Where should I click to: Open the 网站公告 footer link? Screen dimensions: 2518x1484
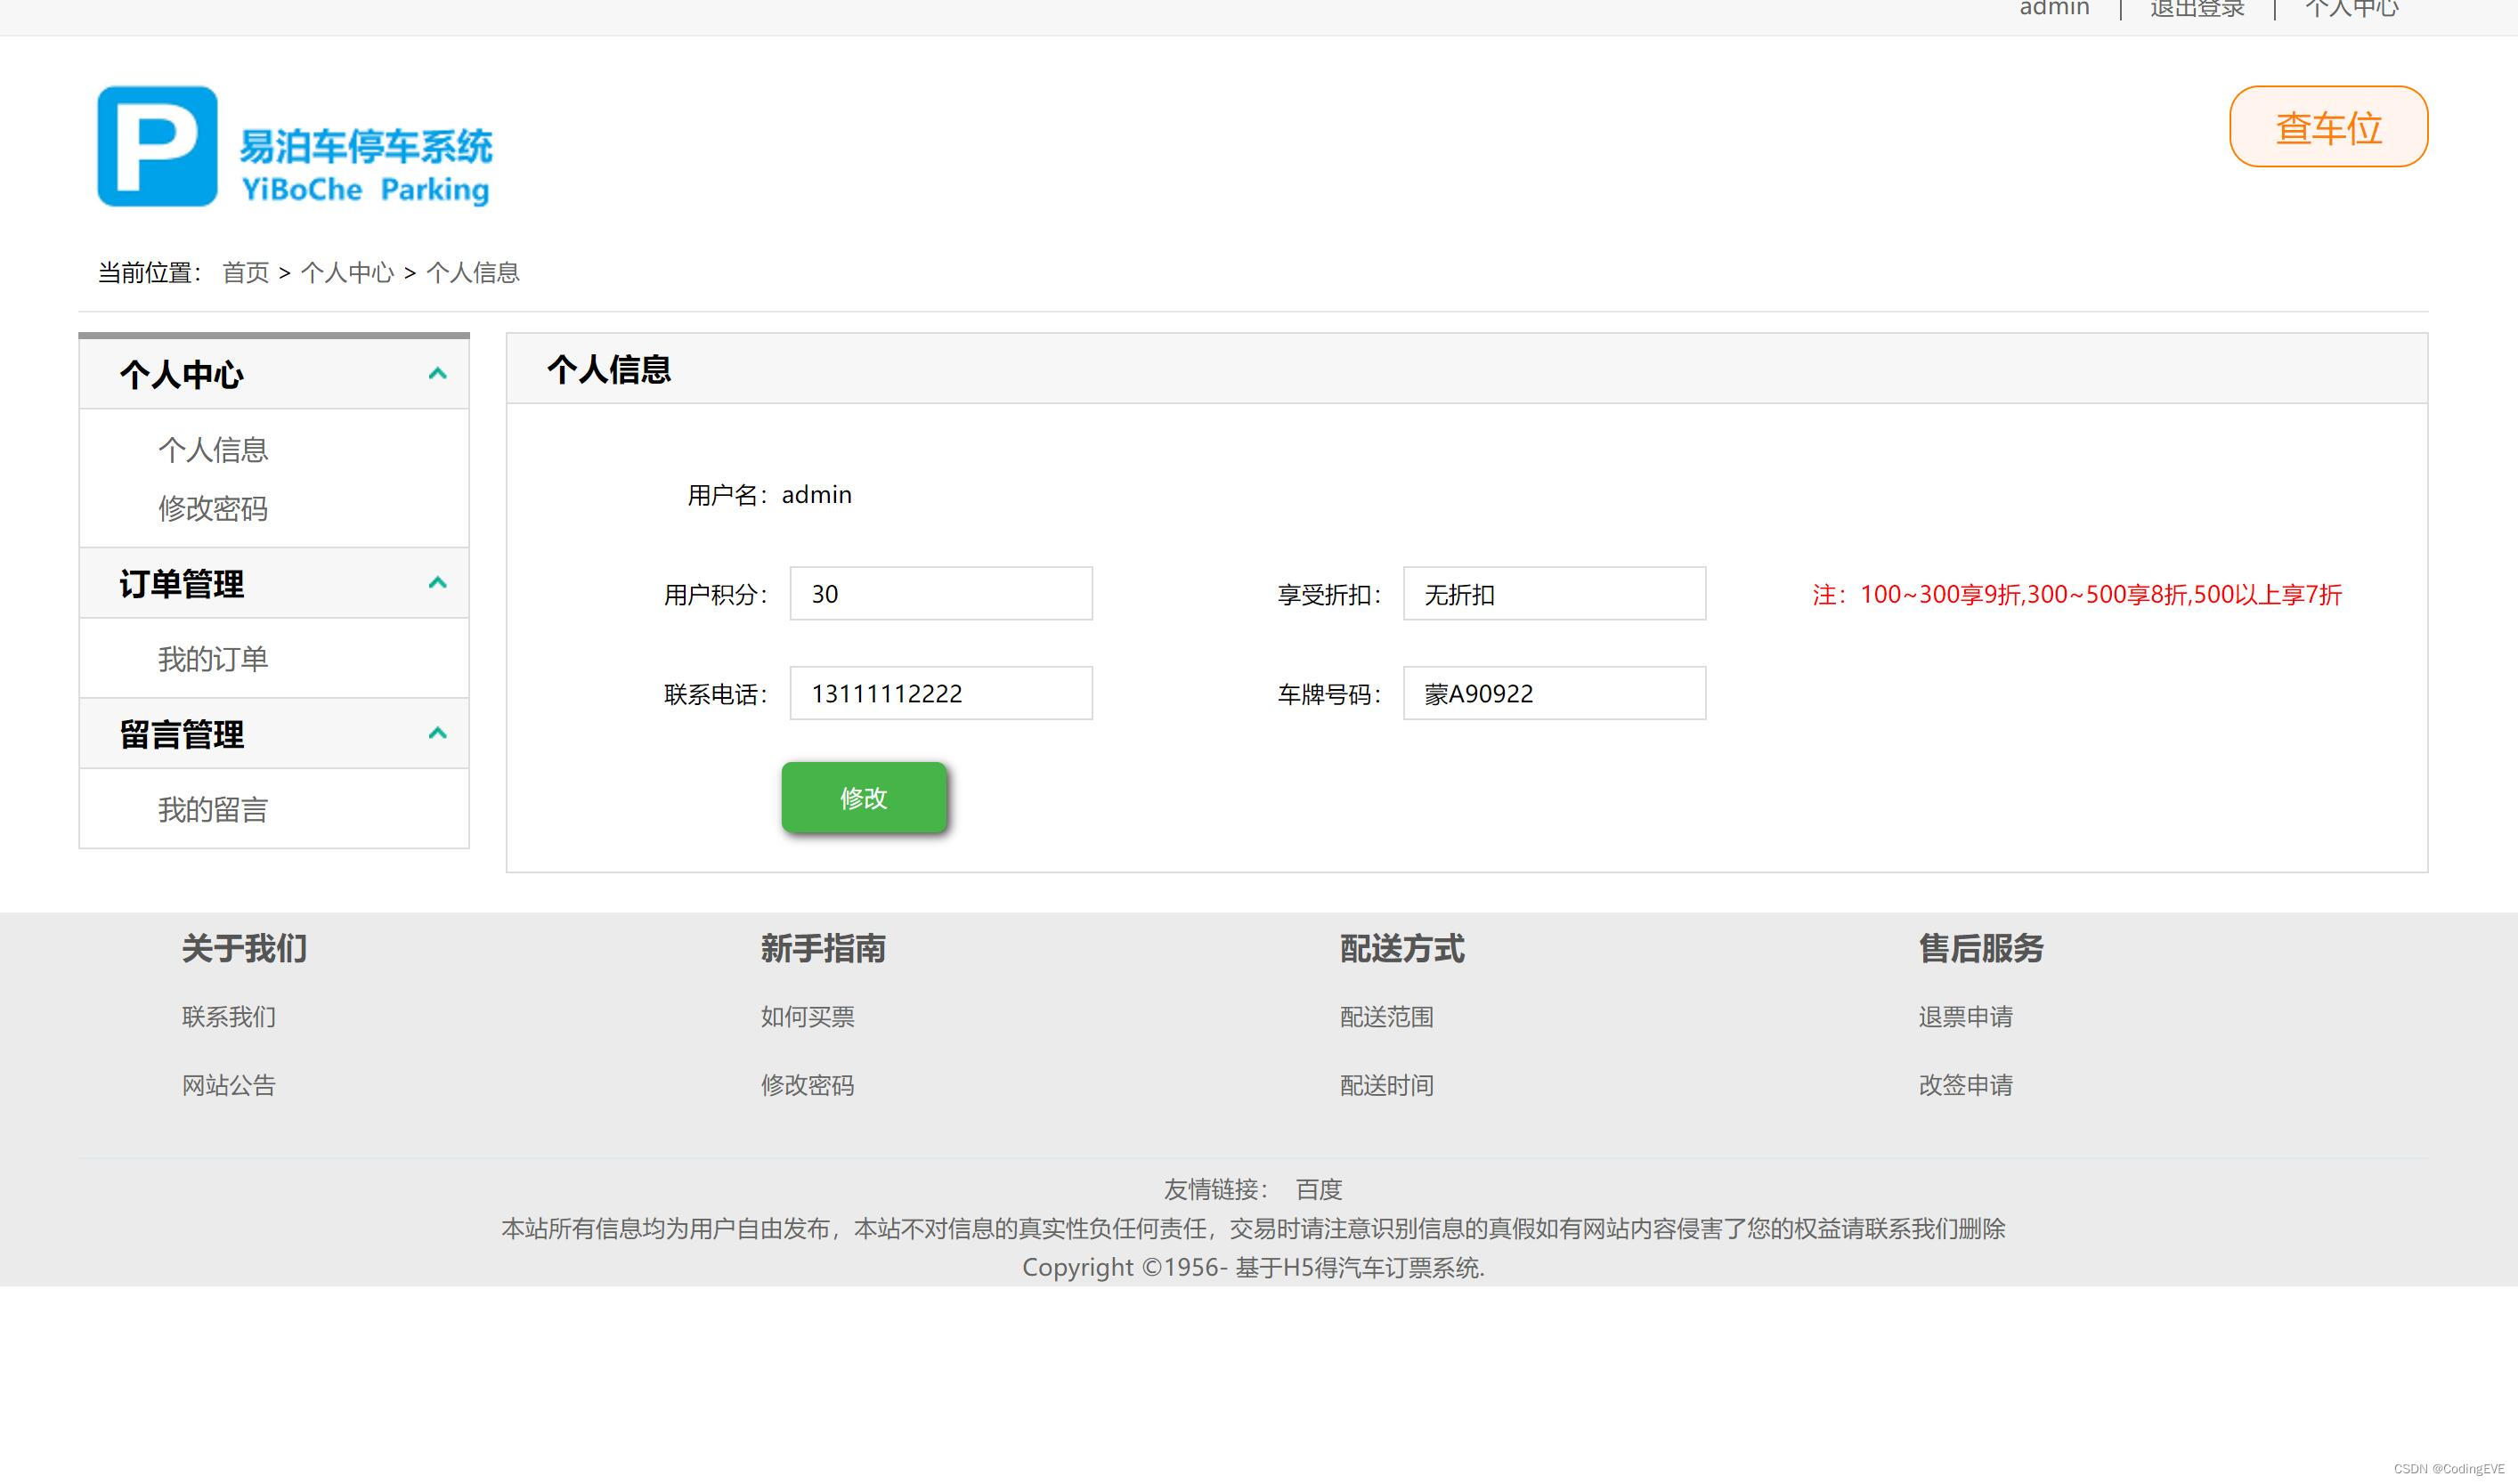(x=228, y=1085)
